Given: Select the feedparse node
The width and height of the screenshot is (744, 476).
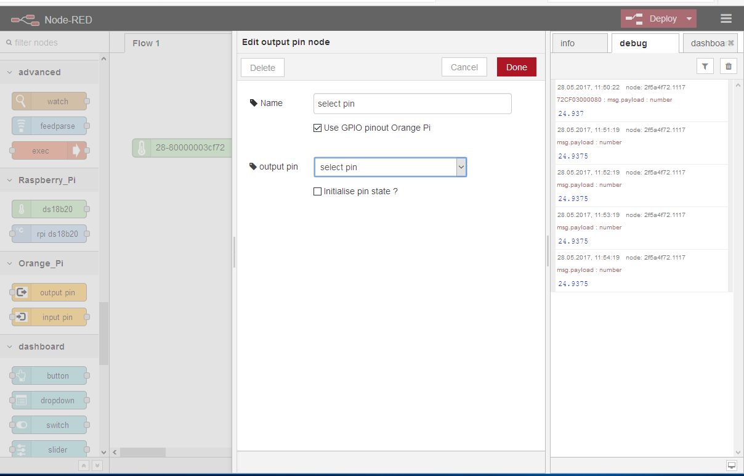Looking at the screenshot, I should (x=49, y=126).
